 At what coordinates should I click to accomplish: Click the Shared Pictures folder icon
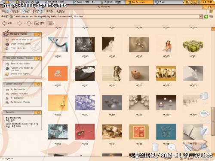coord(7,94)
